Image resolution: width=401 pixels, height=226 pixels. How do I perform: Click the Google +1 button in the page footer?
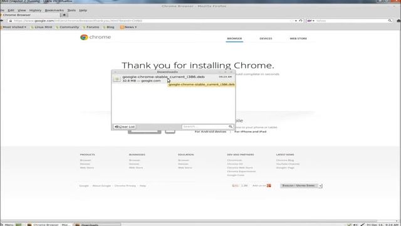(236, 186)
